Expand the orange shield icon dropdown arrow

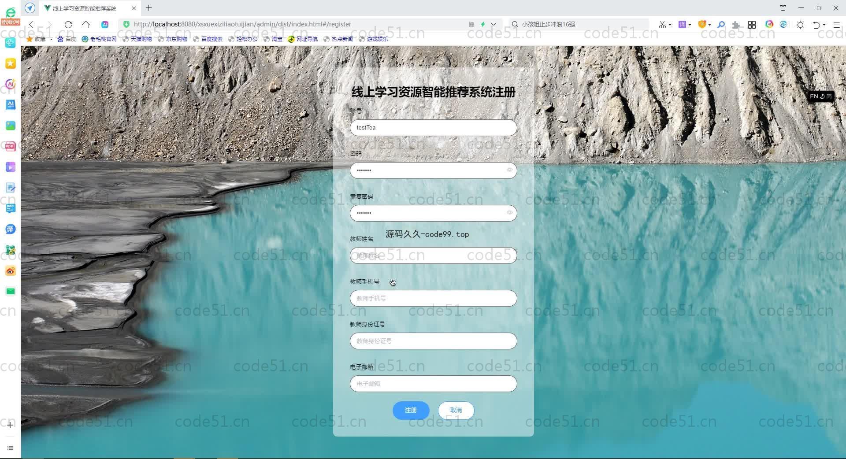coord(710,25)
